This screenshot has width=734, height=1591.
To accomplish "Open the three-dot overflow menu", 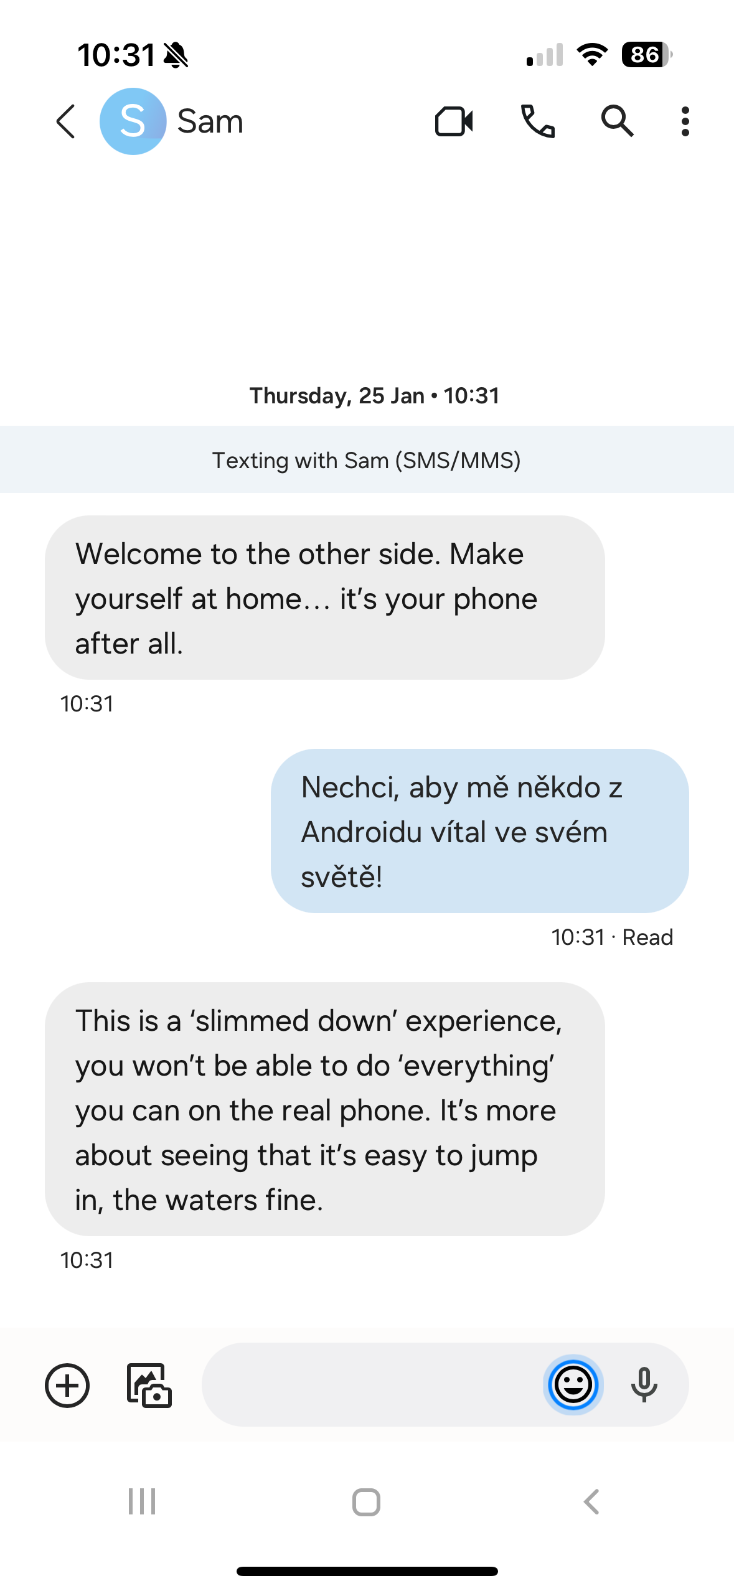I will pyautogui.click(x=685, y=121).
